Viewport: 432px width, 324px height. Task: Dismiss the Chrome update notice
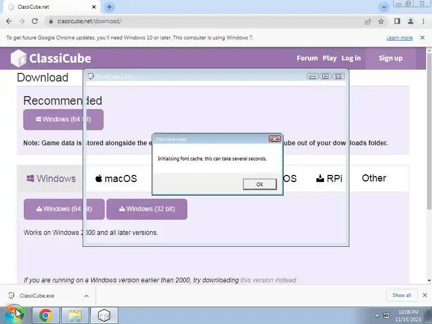(x=422, y=37)
